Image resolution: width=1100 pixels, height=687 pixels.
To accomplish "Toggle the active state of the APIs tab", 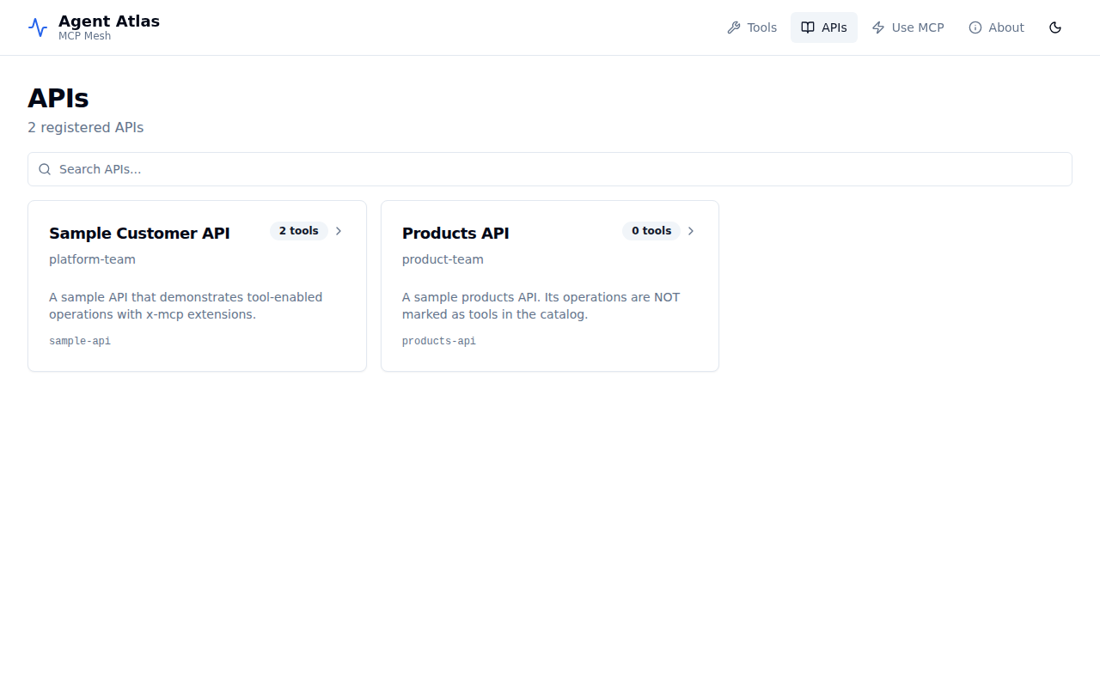I will [x=823, y=27].
